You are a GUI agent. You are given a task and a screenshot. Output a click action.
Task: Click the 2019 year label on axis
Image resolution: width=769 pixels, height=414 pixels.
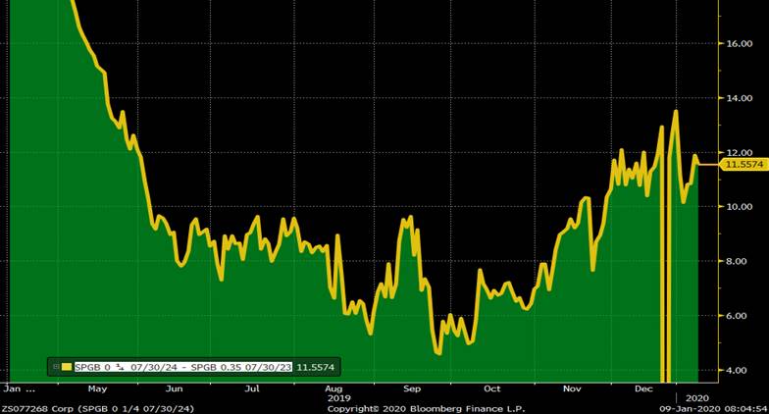[x=338, y=398]
